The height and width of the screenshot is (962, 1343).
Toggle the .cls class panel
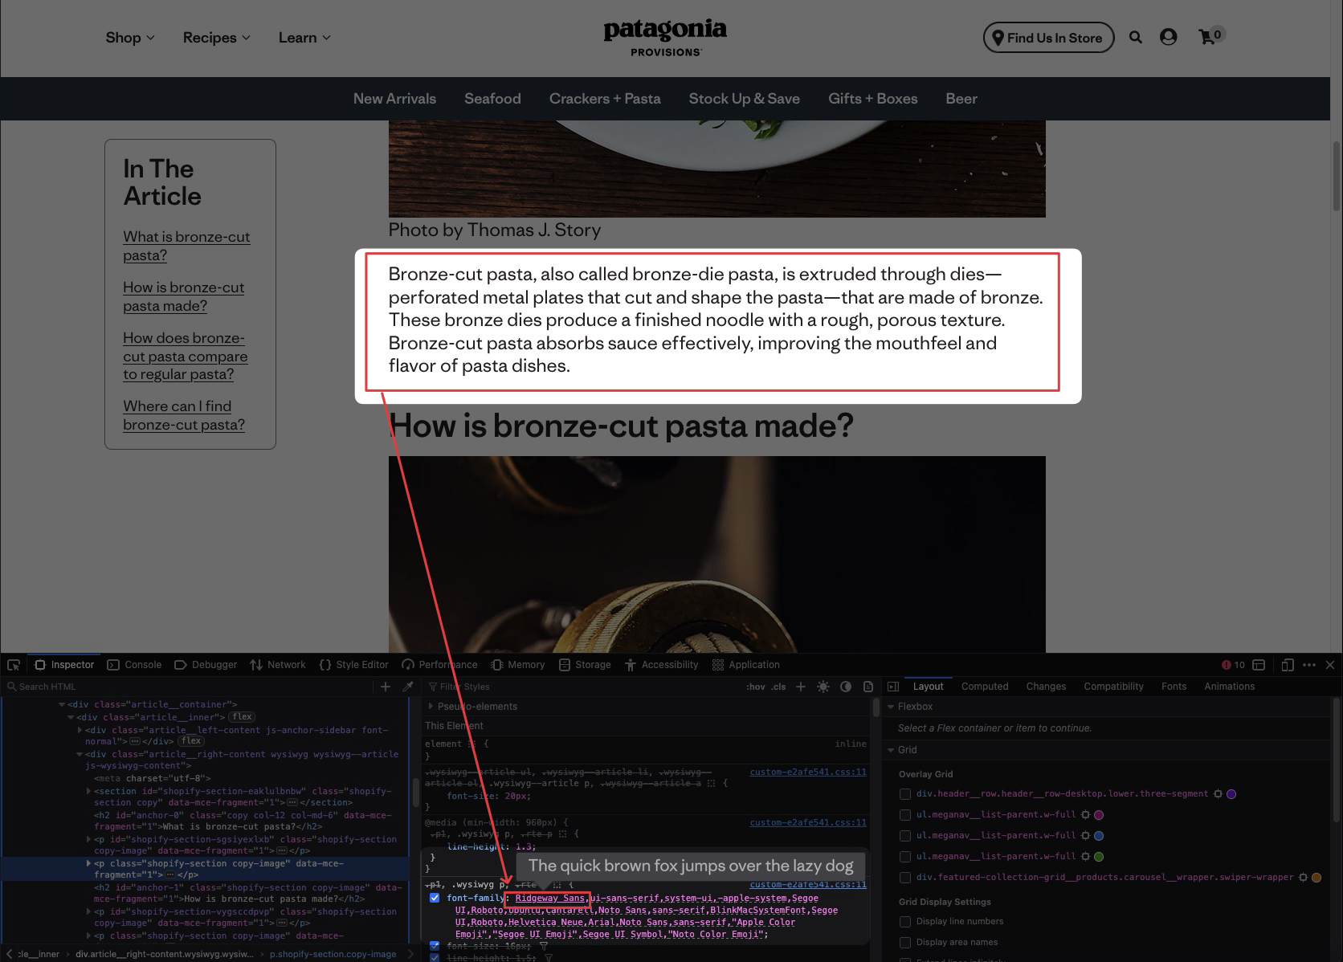tap(778, 687)
